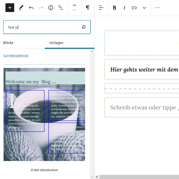Viewport: 179px width, 179px height.
Task: Insert a link with link icon
Action: coord(134,8)
